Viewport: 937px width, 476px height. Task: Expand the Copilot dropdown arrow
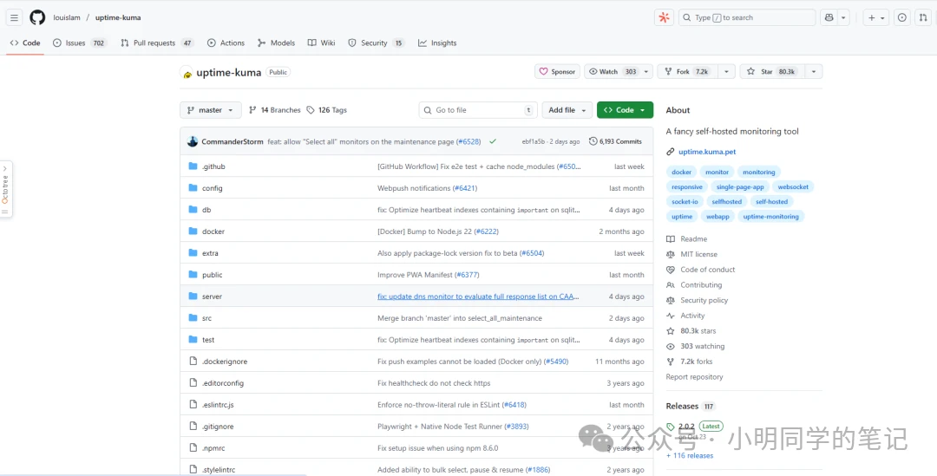click(x=844, y=17)
